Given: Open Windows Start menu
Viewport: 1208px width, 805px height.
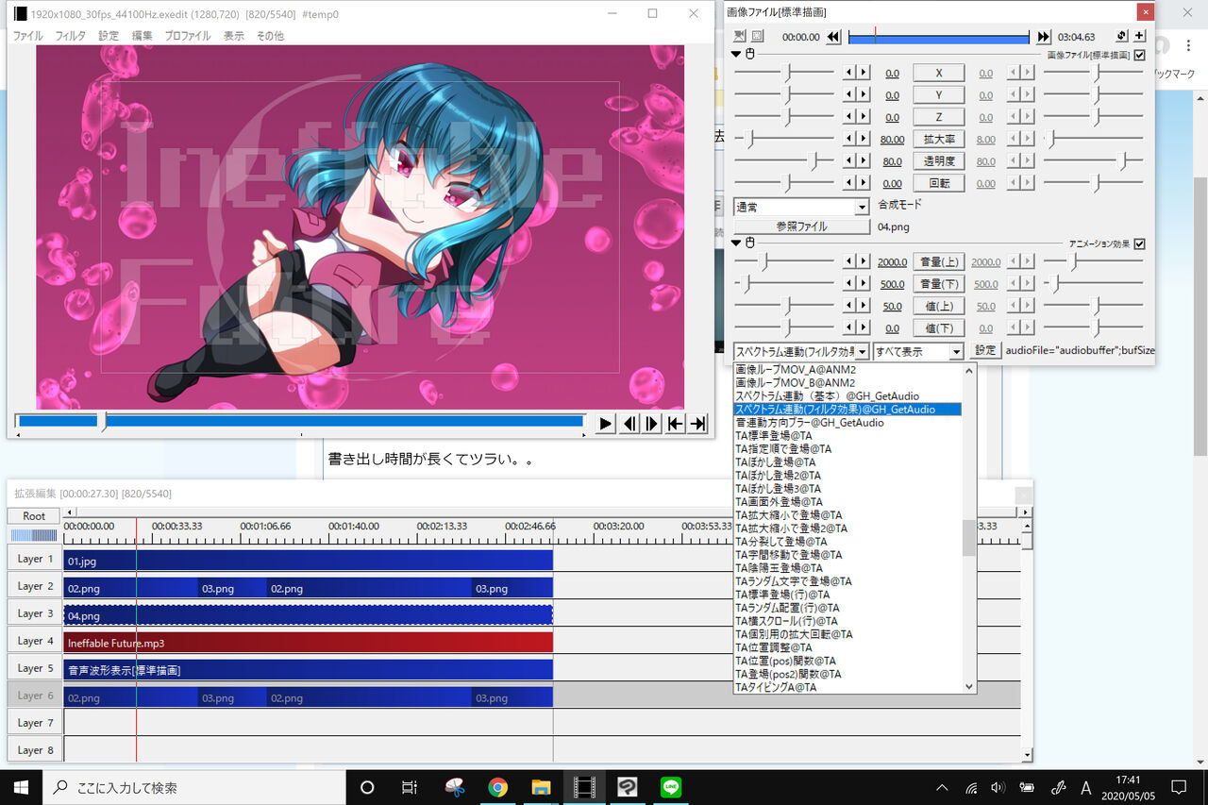Looking at the screenshot, I should (x=21, y=787).
